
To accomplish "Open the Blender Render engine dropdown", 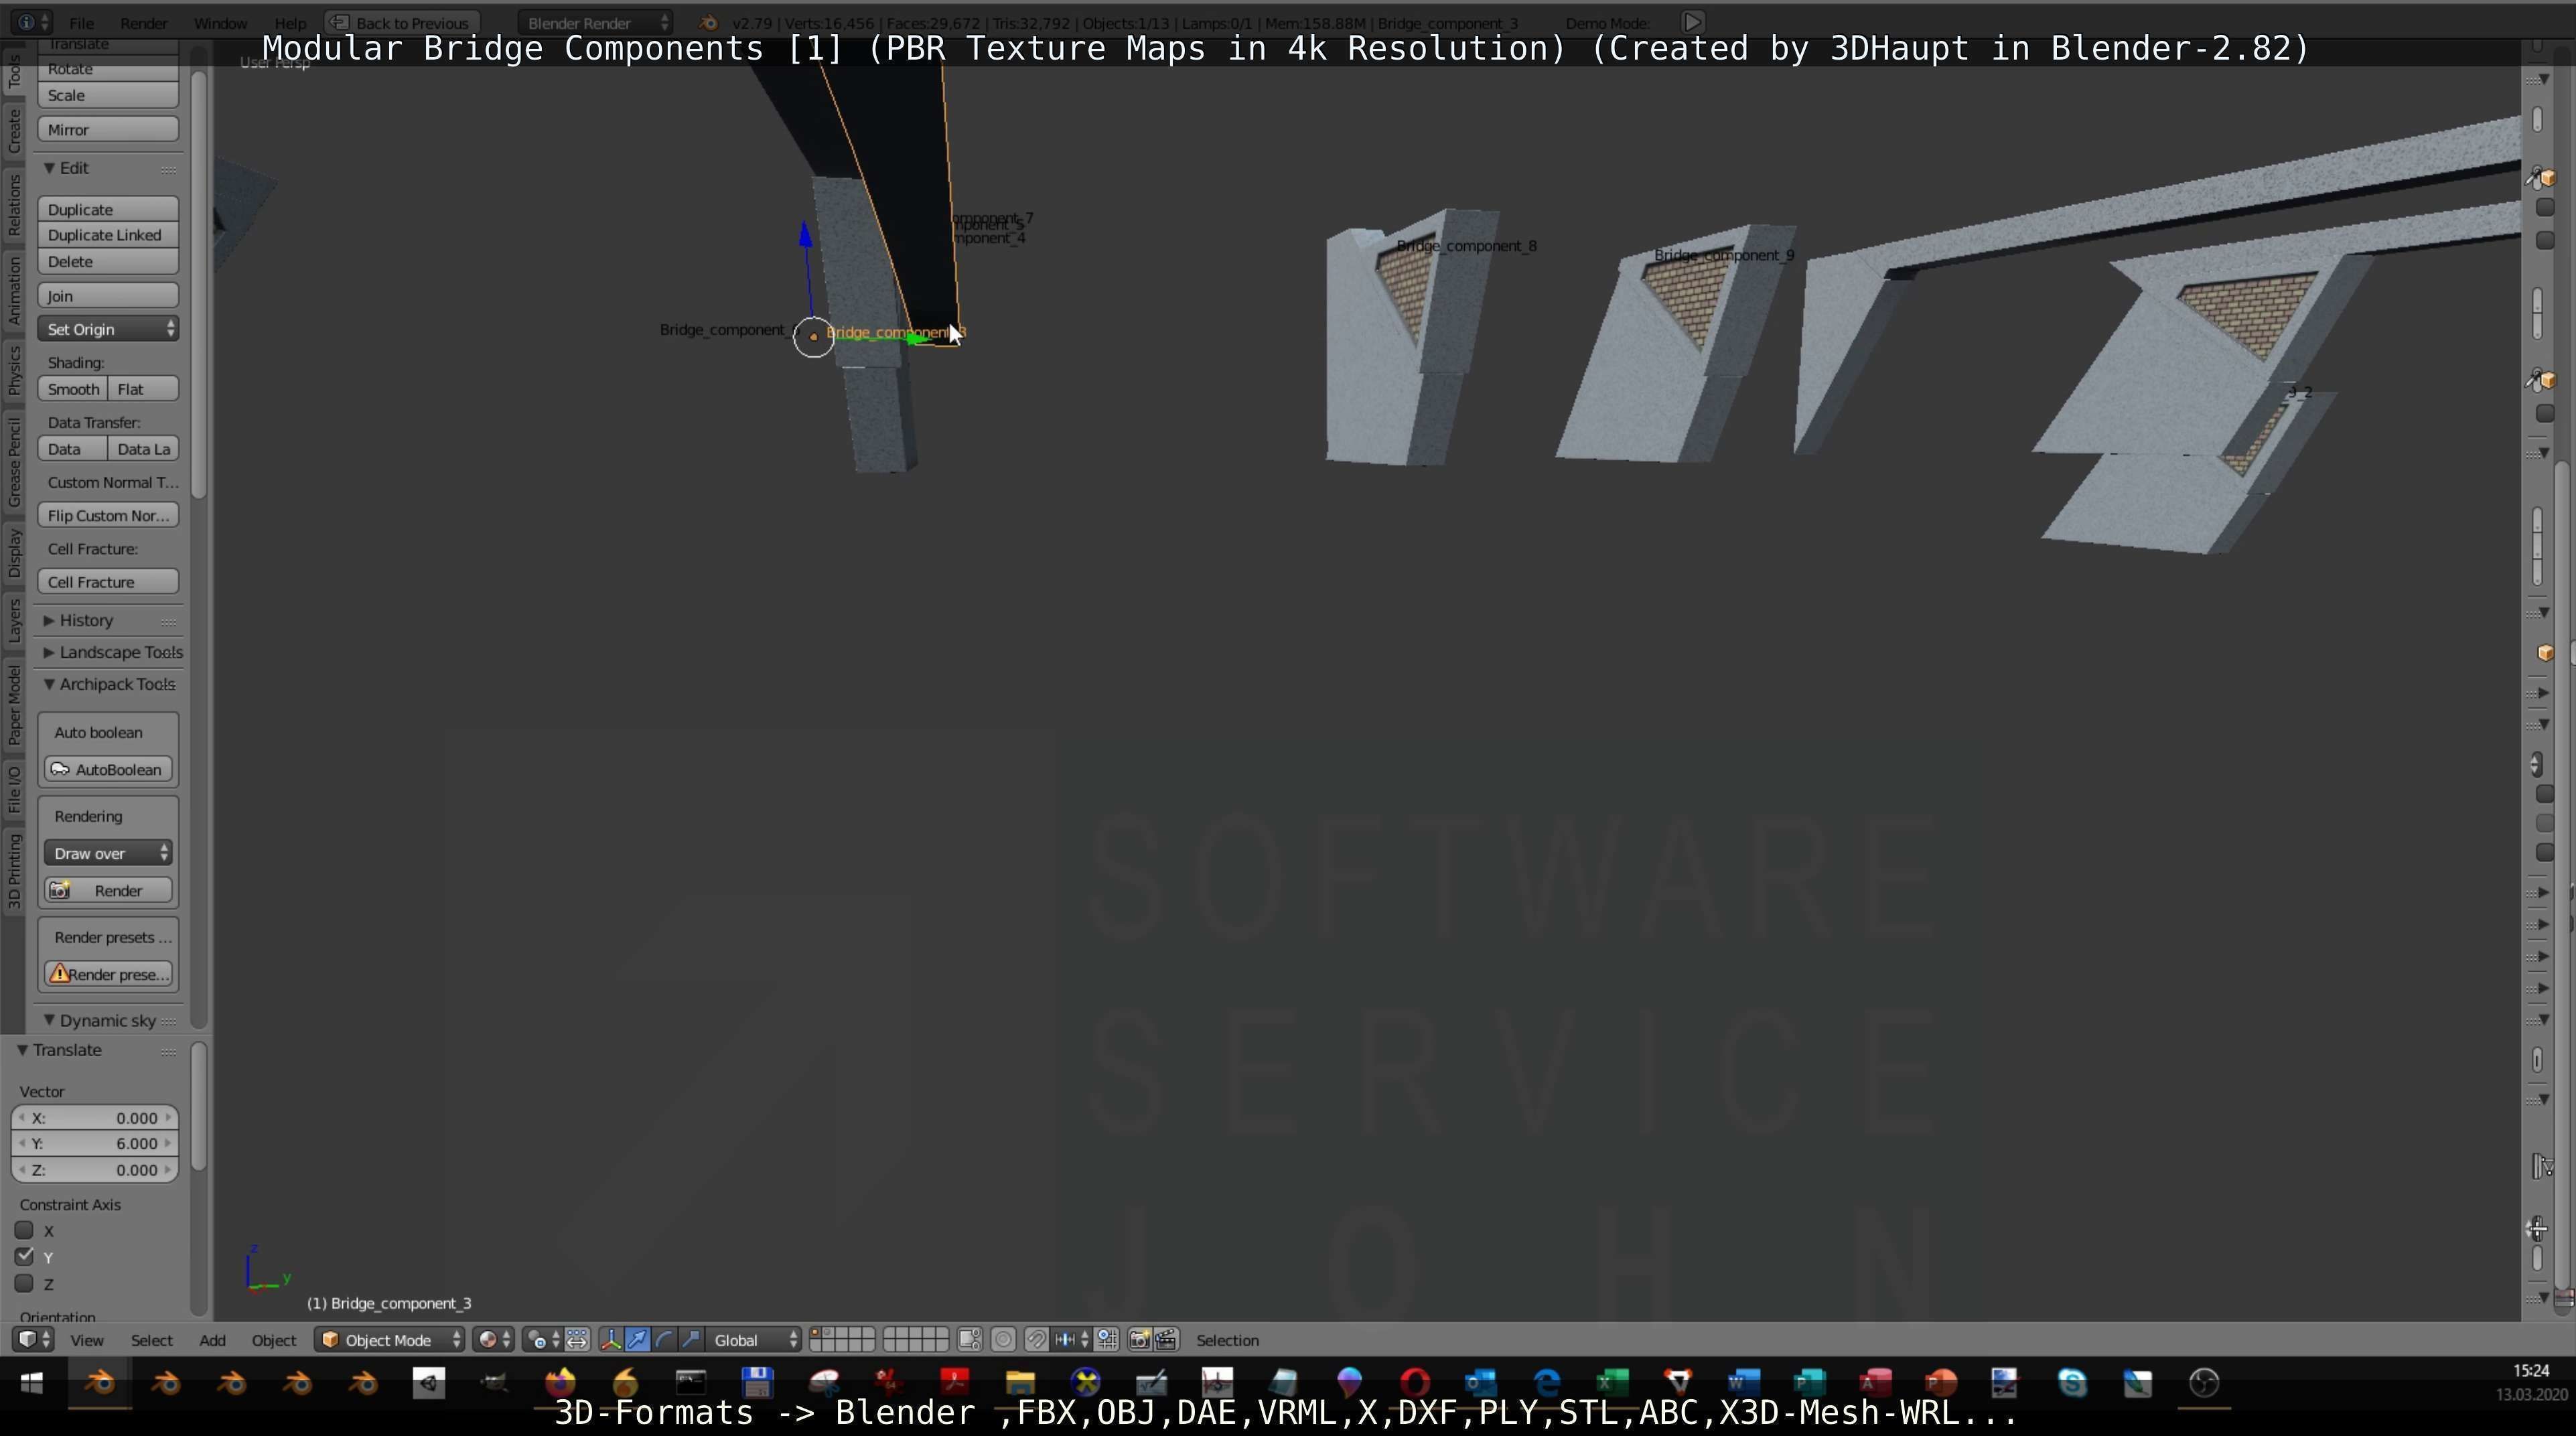I will tap(596, 22).
